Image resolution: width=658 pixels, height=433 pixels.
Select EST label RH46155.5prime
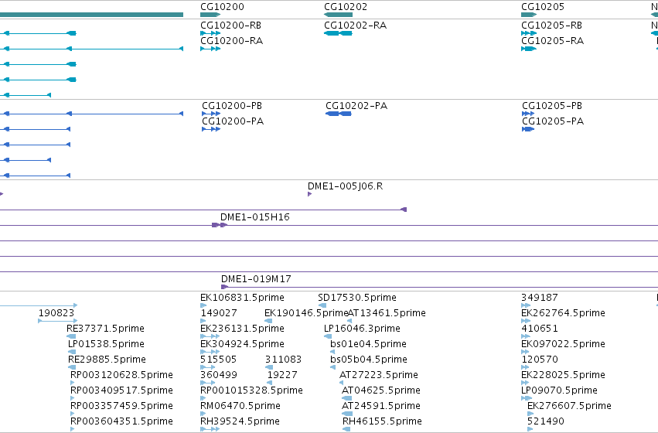click(382, 421)
